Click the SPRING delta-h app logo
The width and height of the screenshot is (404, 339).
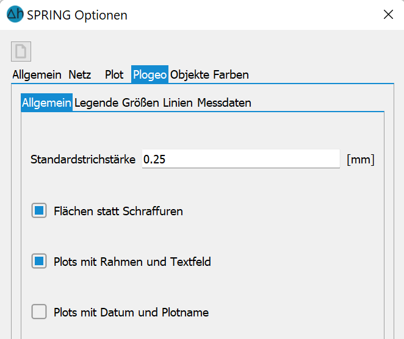click(x=15, y=14)
